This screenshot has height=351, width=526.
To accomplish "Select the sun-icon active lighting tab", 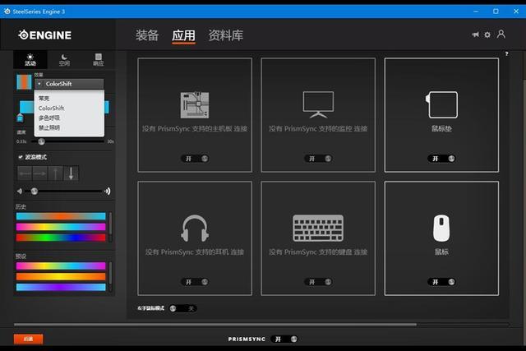I will (30, 59).
